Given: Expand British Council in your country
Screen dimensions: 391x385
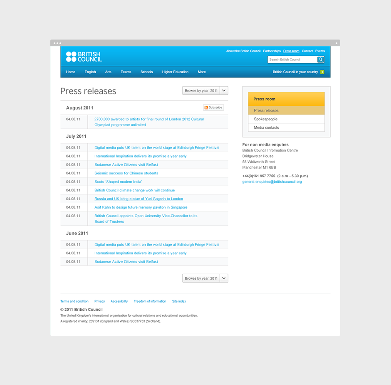Looking at the screenshot, I should point(295,72).
